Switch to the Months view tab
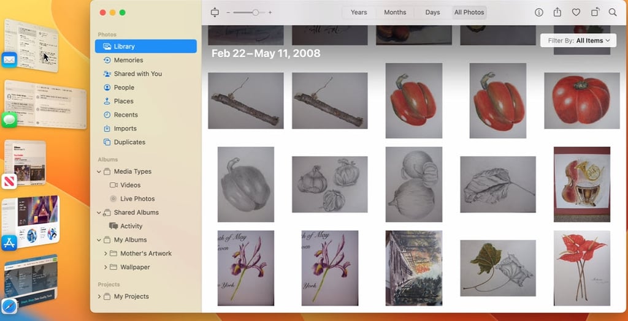The image size is (628, 321). [395, 12]
